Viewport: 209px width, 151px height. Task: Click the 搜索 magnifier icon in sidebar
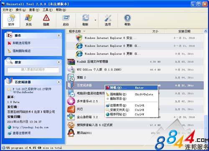coord(9,61)
